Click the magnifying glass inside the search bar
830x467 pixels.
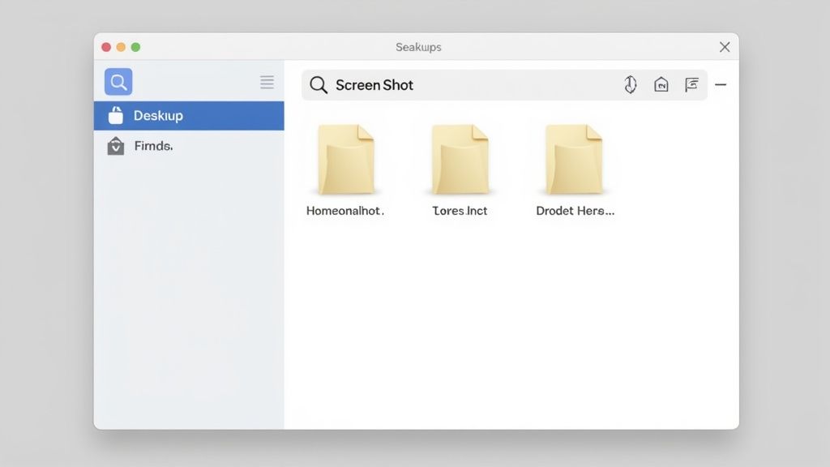pos(318,85)
